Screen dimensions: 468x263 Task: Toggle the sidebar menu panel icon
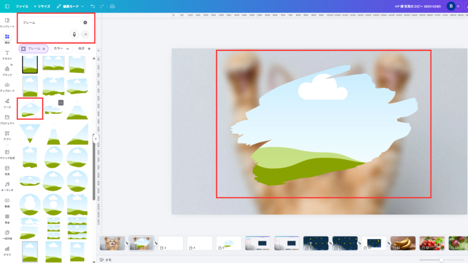(x=7, y=6)
